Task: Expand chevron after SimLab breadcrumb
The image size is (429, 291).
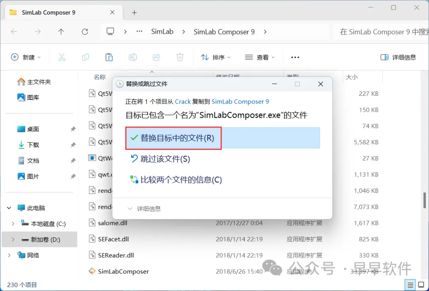Action: point(184,32)
